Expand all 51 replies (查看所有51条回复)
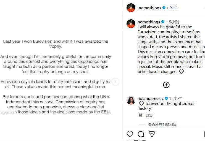The height and width of the screenshot is (141, 205). click(x=162, y=124)
